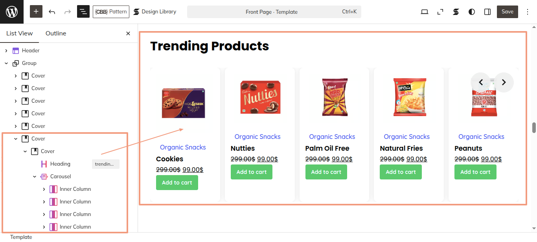
Task: Click the WordPress logo icon
Action: click(x=12, y=12)
